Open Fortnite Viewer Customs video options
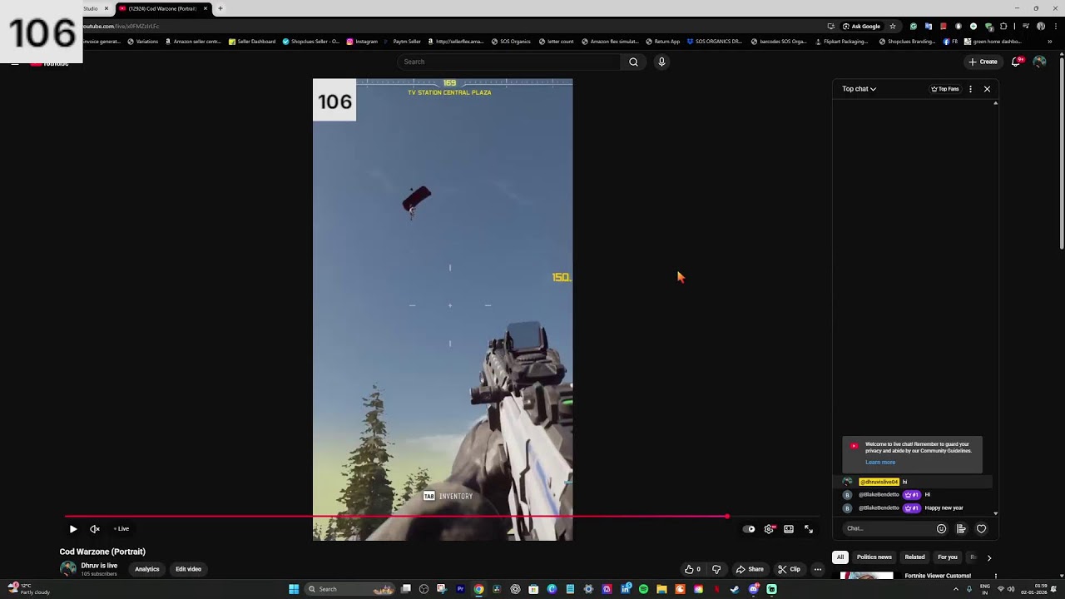 click(x=996, y=576)
